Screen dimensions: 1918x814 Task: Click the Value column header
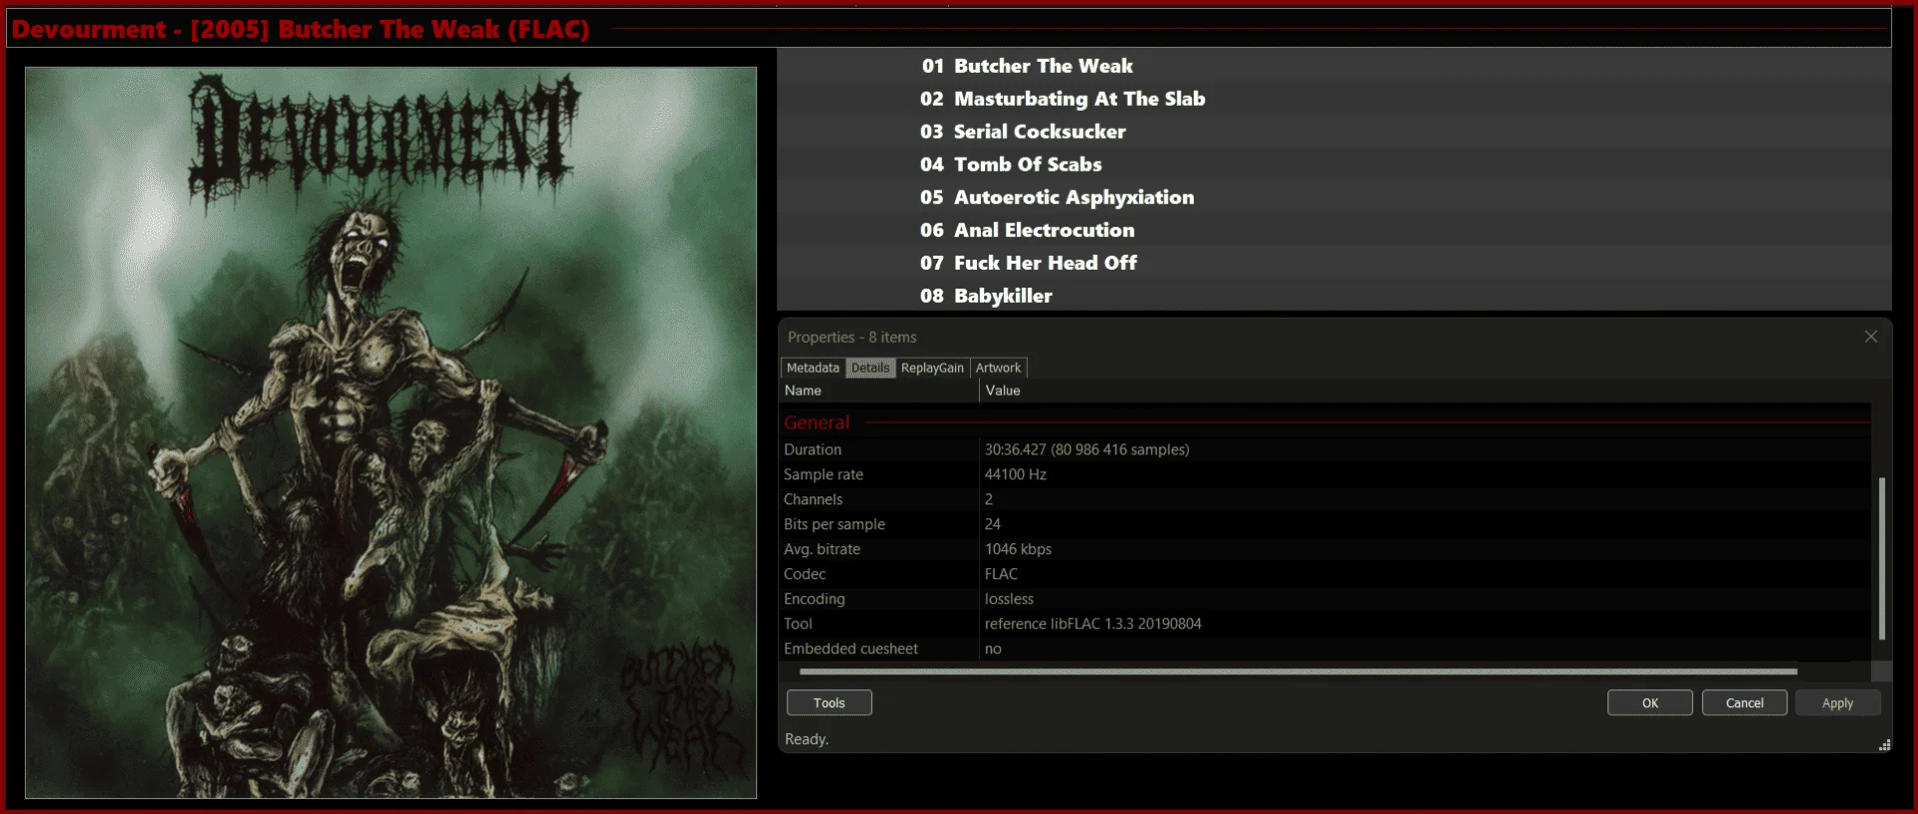point(1426,391)
